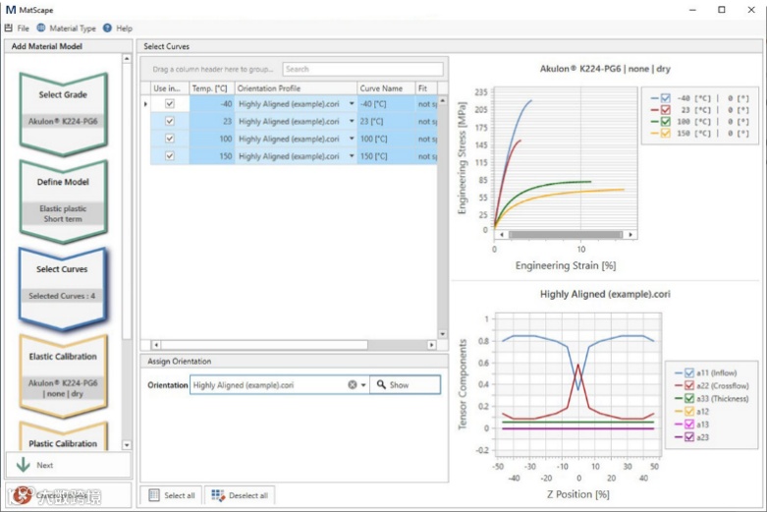767x512 pixels.
Task: Click curve table horizontal scrollbar thumb
Action: [264, 345]
